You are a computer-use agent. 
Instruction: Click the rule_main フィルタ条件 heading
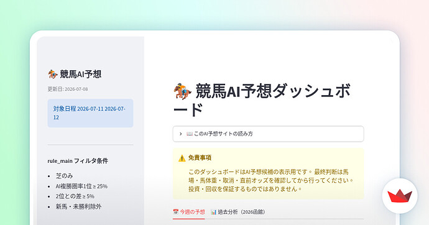(78, 161)
